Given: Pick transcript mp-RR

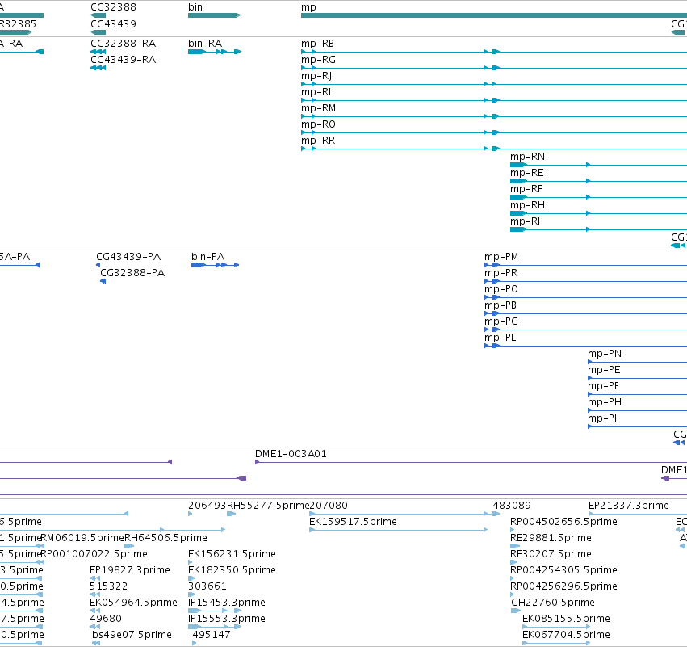Looking at the screenshot, I should [318, 141].
